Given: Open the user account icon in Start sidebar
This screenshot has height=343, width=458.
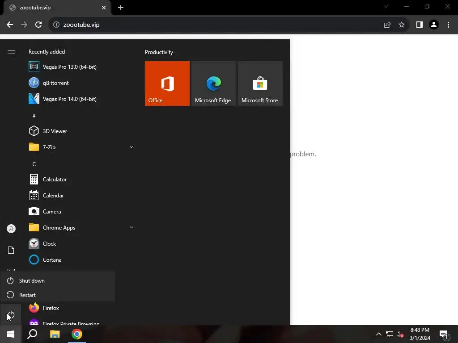Looking at the screenshot, I should 11,229.
